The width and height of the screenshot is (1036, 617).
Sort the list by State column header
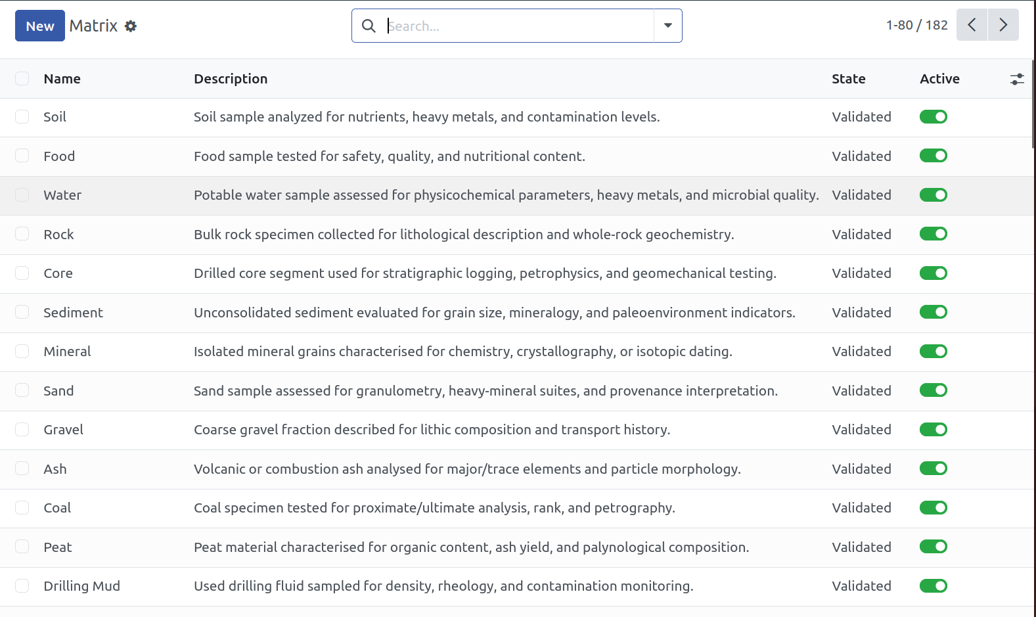[x=849, y=79]
